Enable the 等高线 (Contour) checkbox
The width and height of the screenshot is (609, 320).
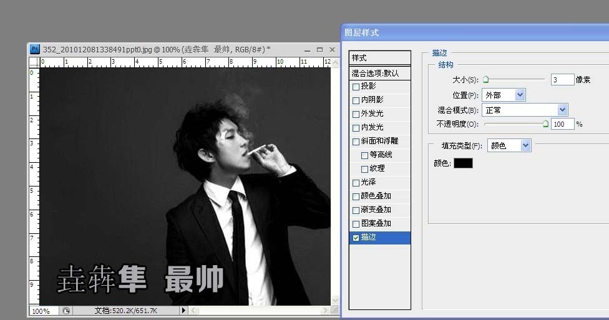click(364, 155)
